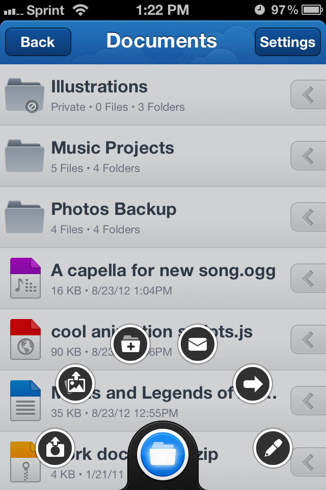Expand options arrow for Photos Backup folder
326x490 pixels.
pyautogui.click(x=307, y=217)
